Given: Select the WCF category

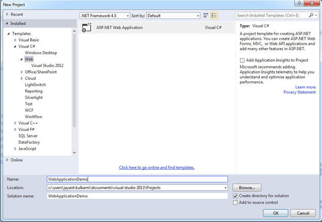Looking at the screenshot, I should pos(29,110).
